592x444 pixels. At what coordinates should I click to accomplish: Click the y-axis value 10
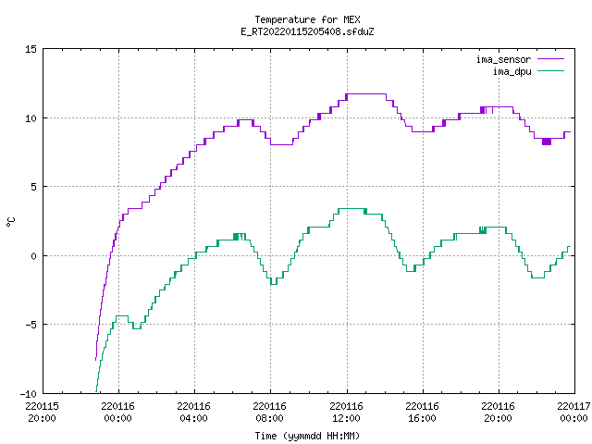coord(31,118)
